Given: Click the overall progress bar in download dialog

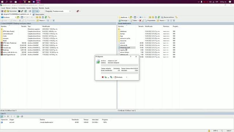Looking at the screenshot, I should click(120, 73).
